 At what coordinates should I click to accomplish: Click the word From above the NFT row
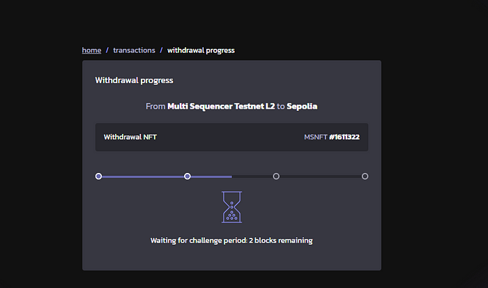tap(155, 107)
